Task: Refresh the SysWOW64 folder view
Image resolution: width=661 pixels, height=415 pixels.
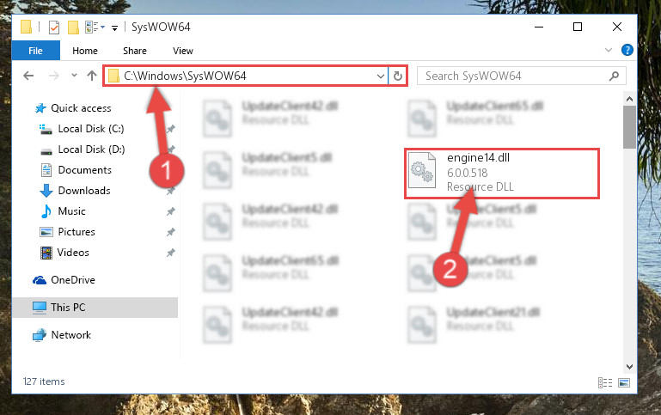Action: pos(397,76)
